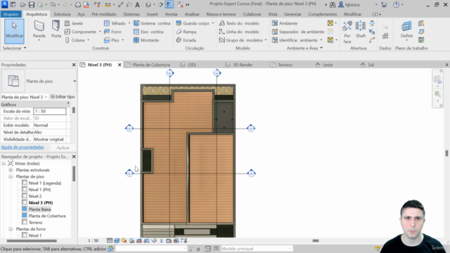Close the Nível 3 (PH) view tab
Image resolution: width=450 pixels, height=253 pixels.
click(x=120, y=65)
